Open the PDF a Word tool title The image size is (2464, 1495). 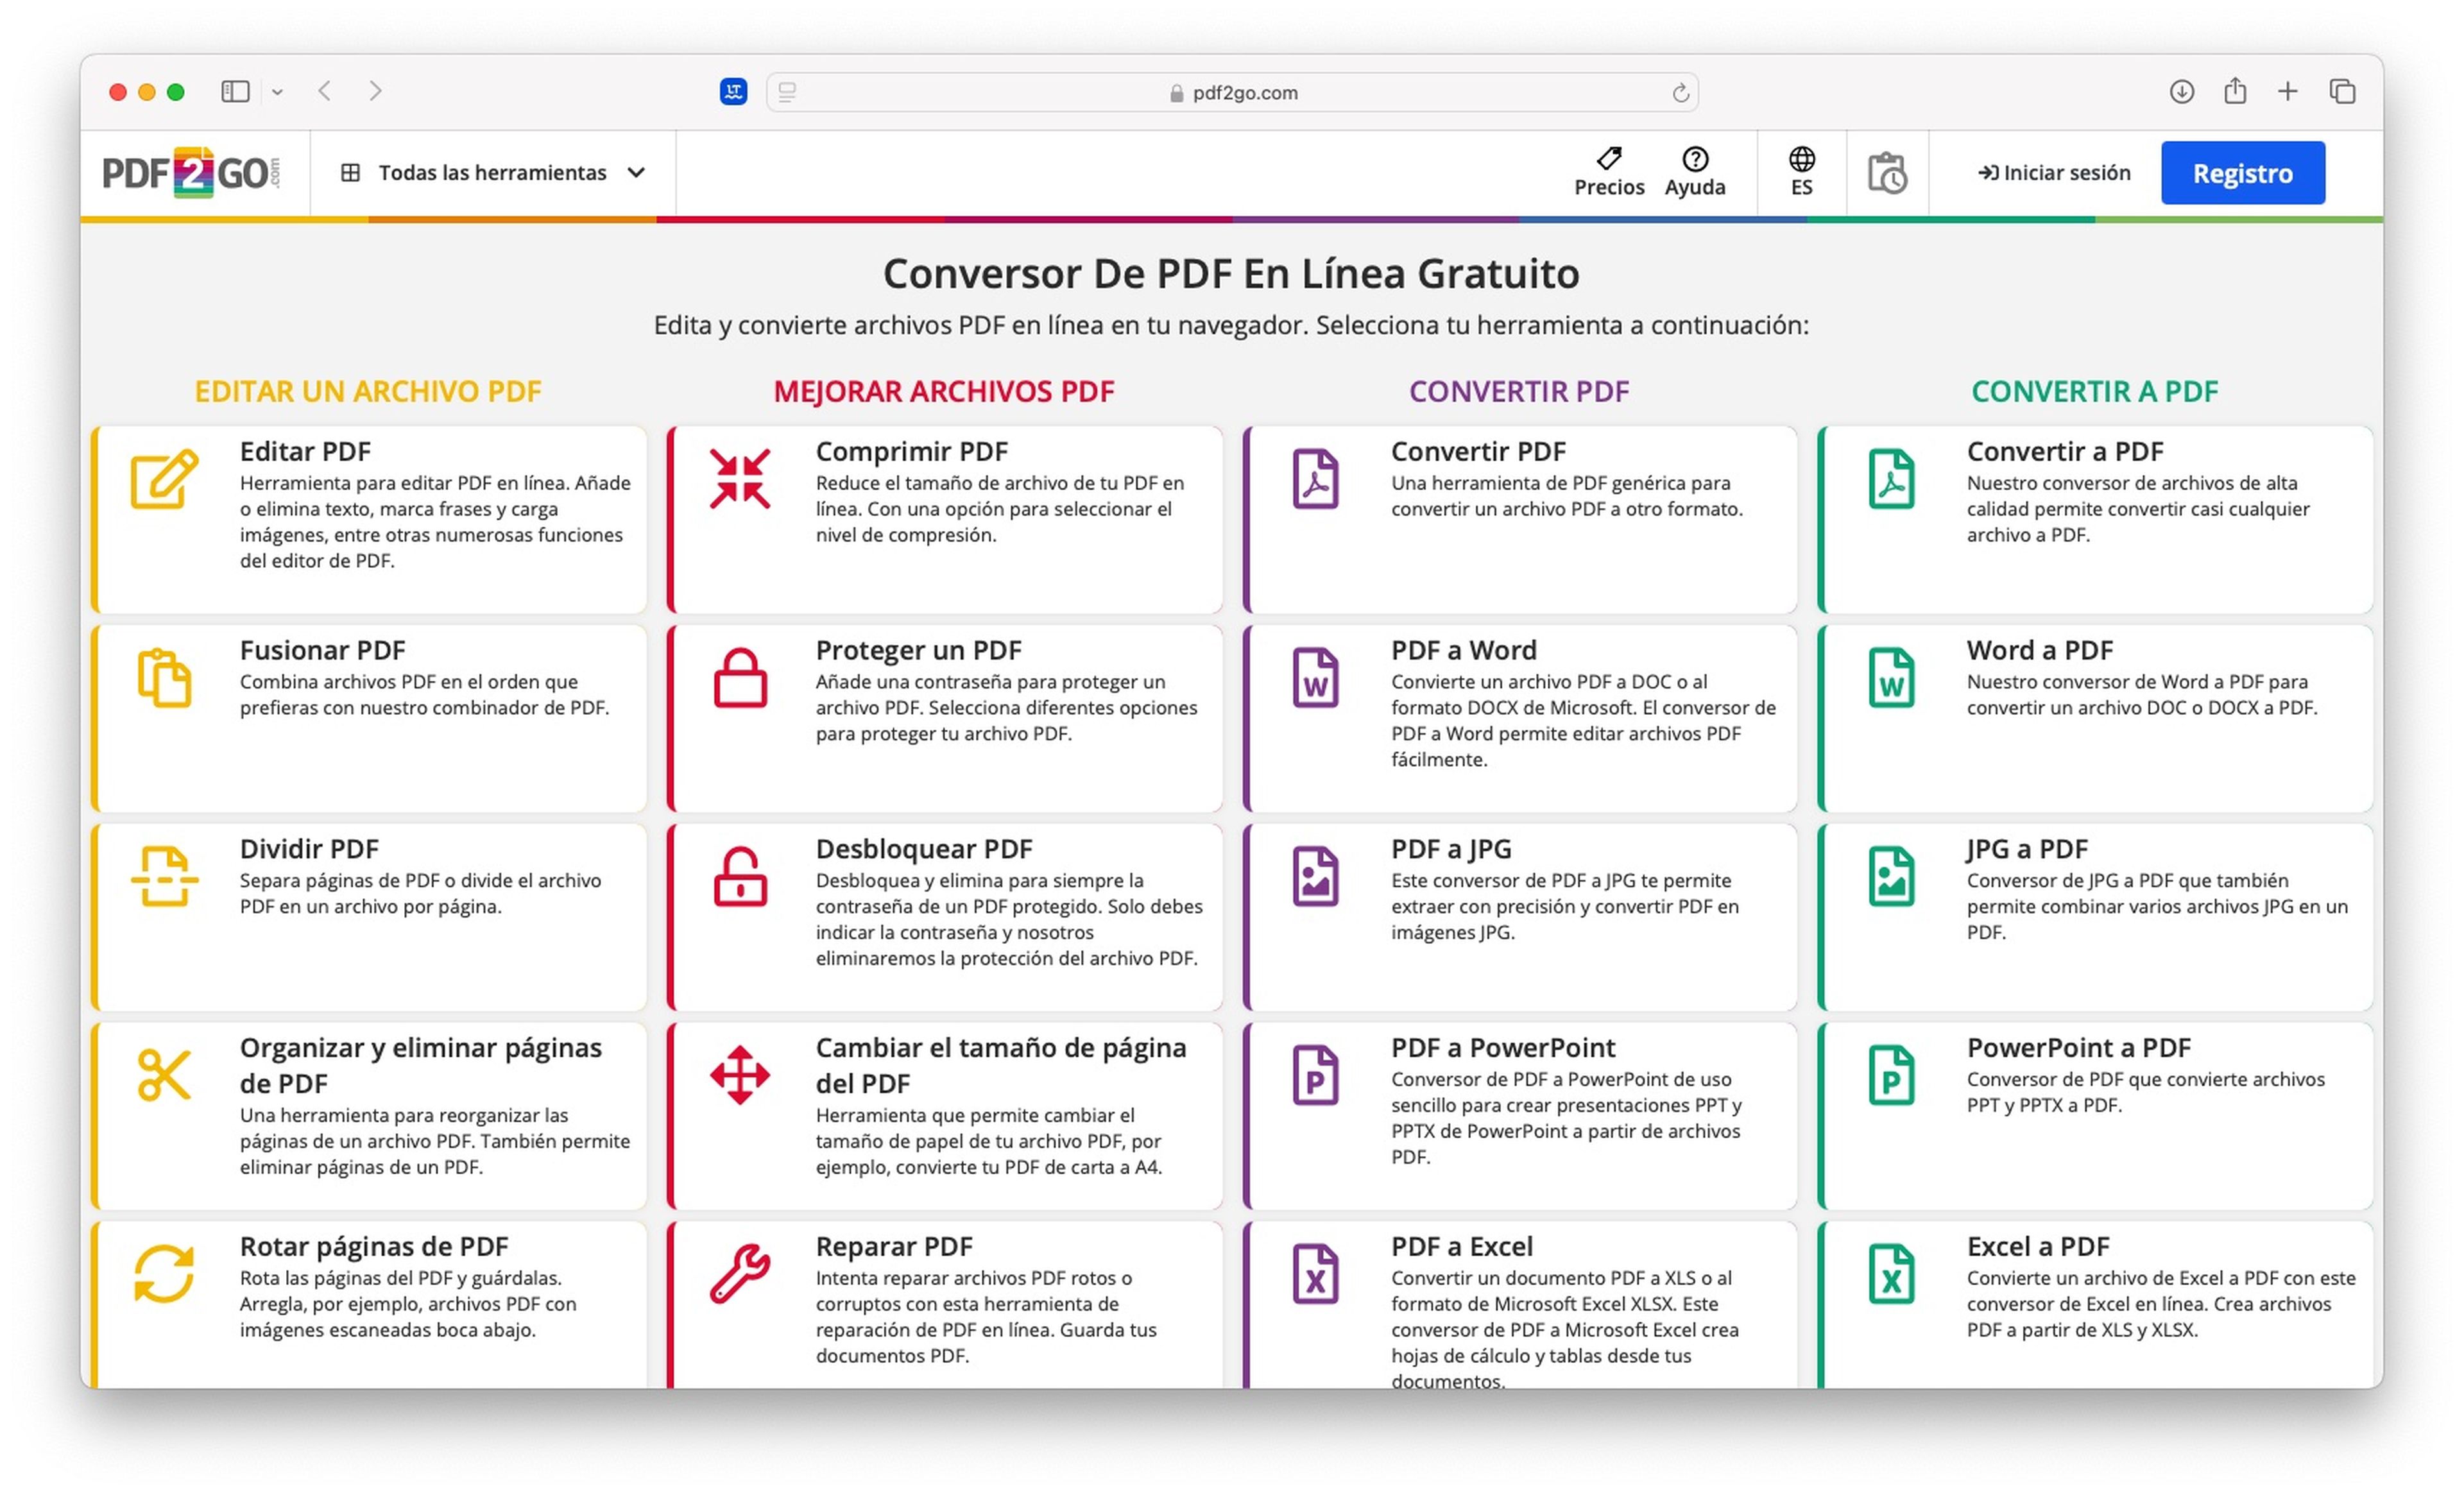point(1463,650)
